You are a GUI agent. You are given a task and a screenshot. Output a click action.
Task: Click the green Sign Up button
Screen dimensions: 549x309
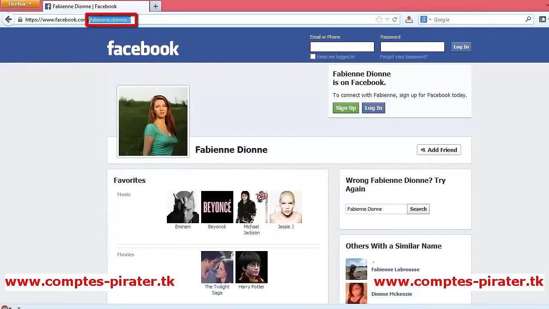[346, 108]
